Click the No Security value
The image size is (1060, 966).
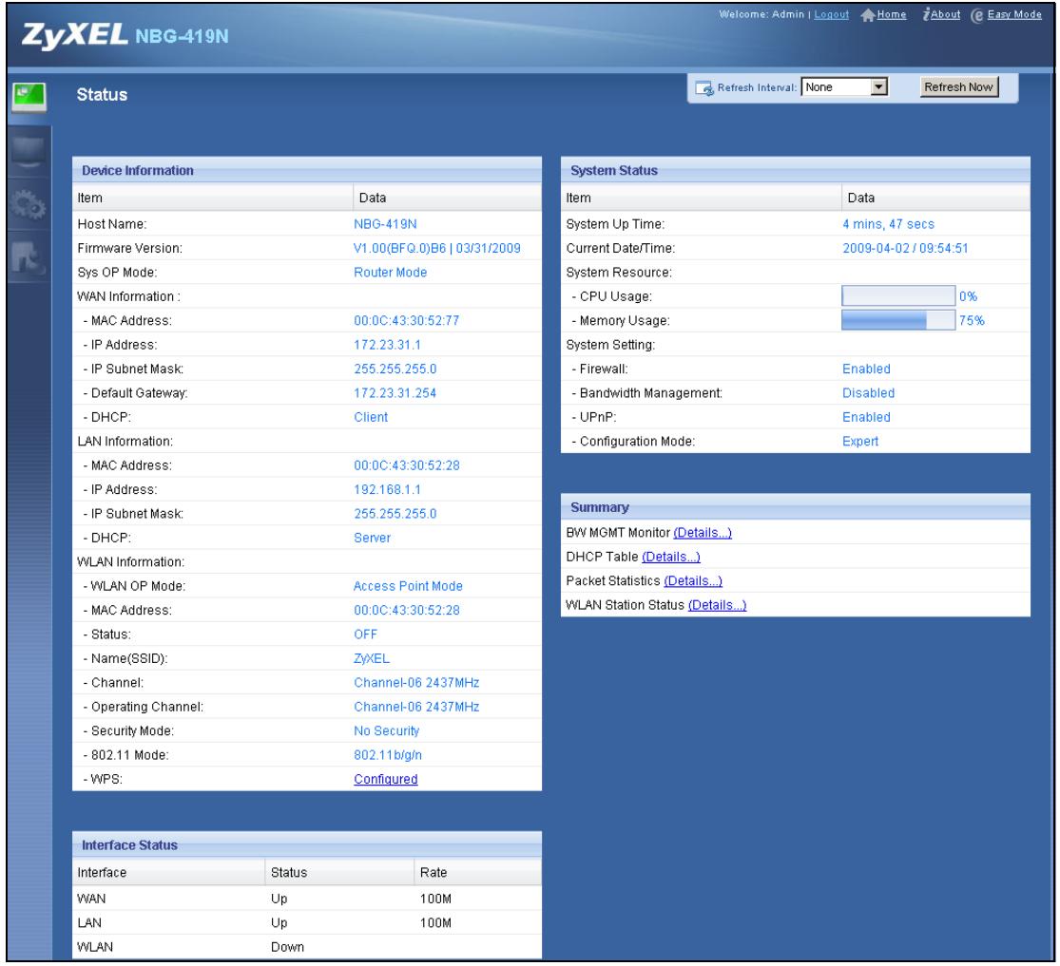pos(386,731)
